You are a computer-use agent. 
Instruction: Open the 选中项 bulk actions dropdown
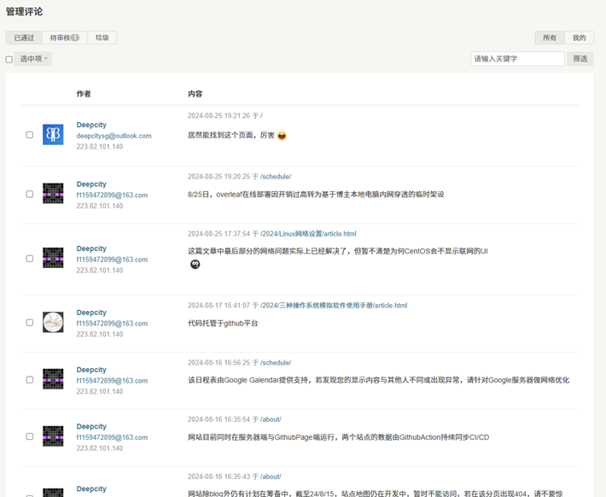coord(33,59)
